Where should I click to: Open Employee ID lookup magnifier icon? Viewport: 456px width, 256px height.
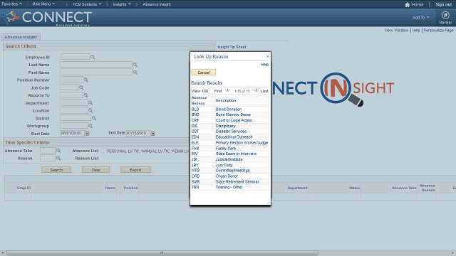(x=93, y=57)
